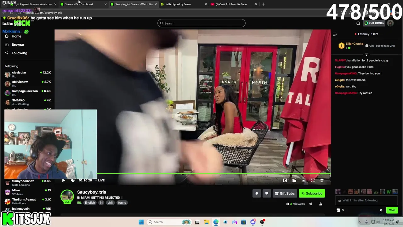Open the SNEAKO channel in the sidebar
Viewport: 403px width, 227px height.
coord(28,102)
